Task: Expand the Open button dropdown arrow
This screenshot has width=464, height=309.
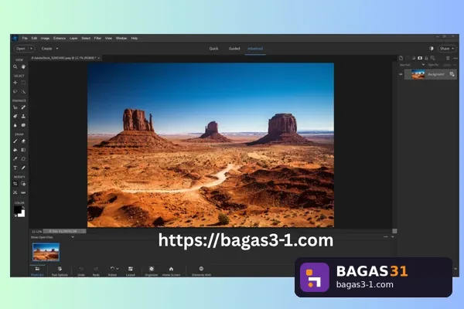Action: tap(31, 49)
